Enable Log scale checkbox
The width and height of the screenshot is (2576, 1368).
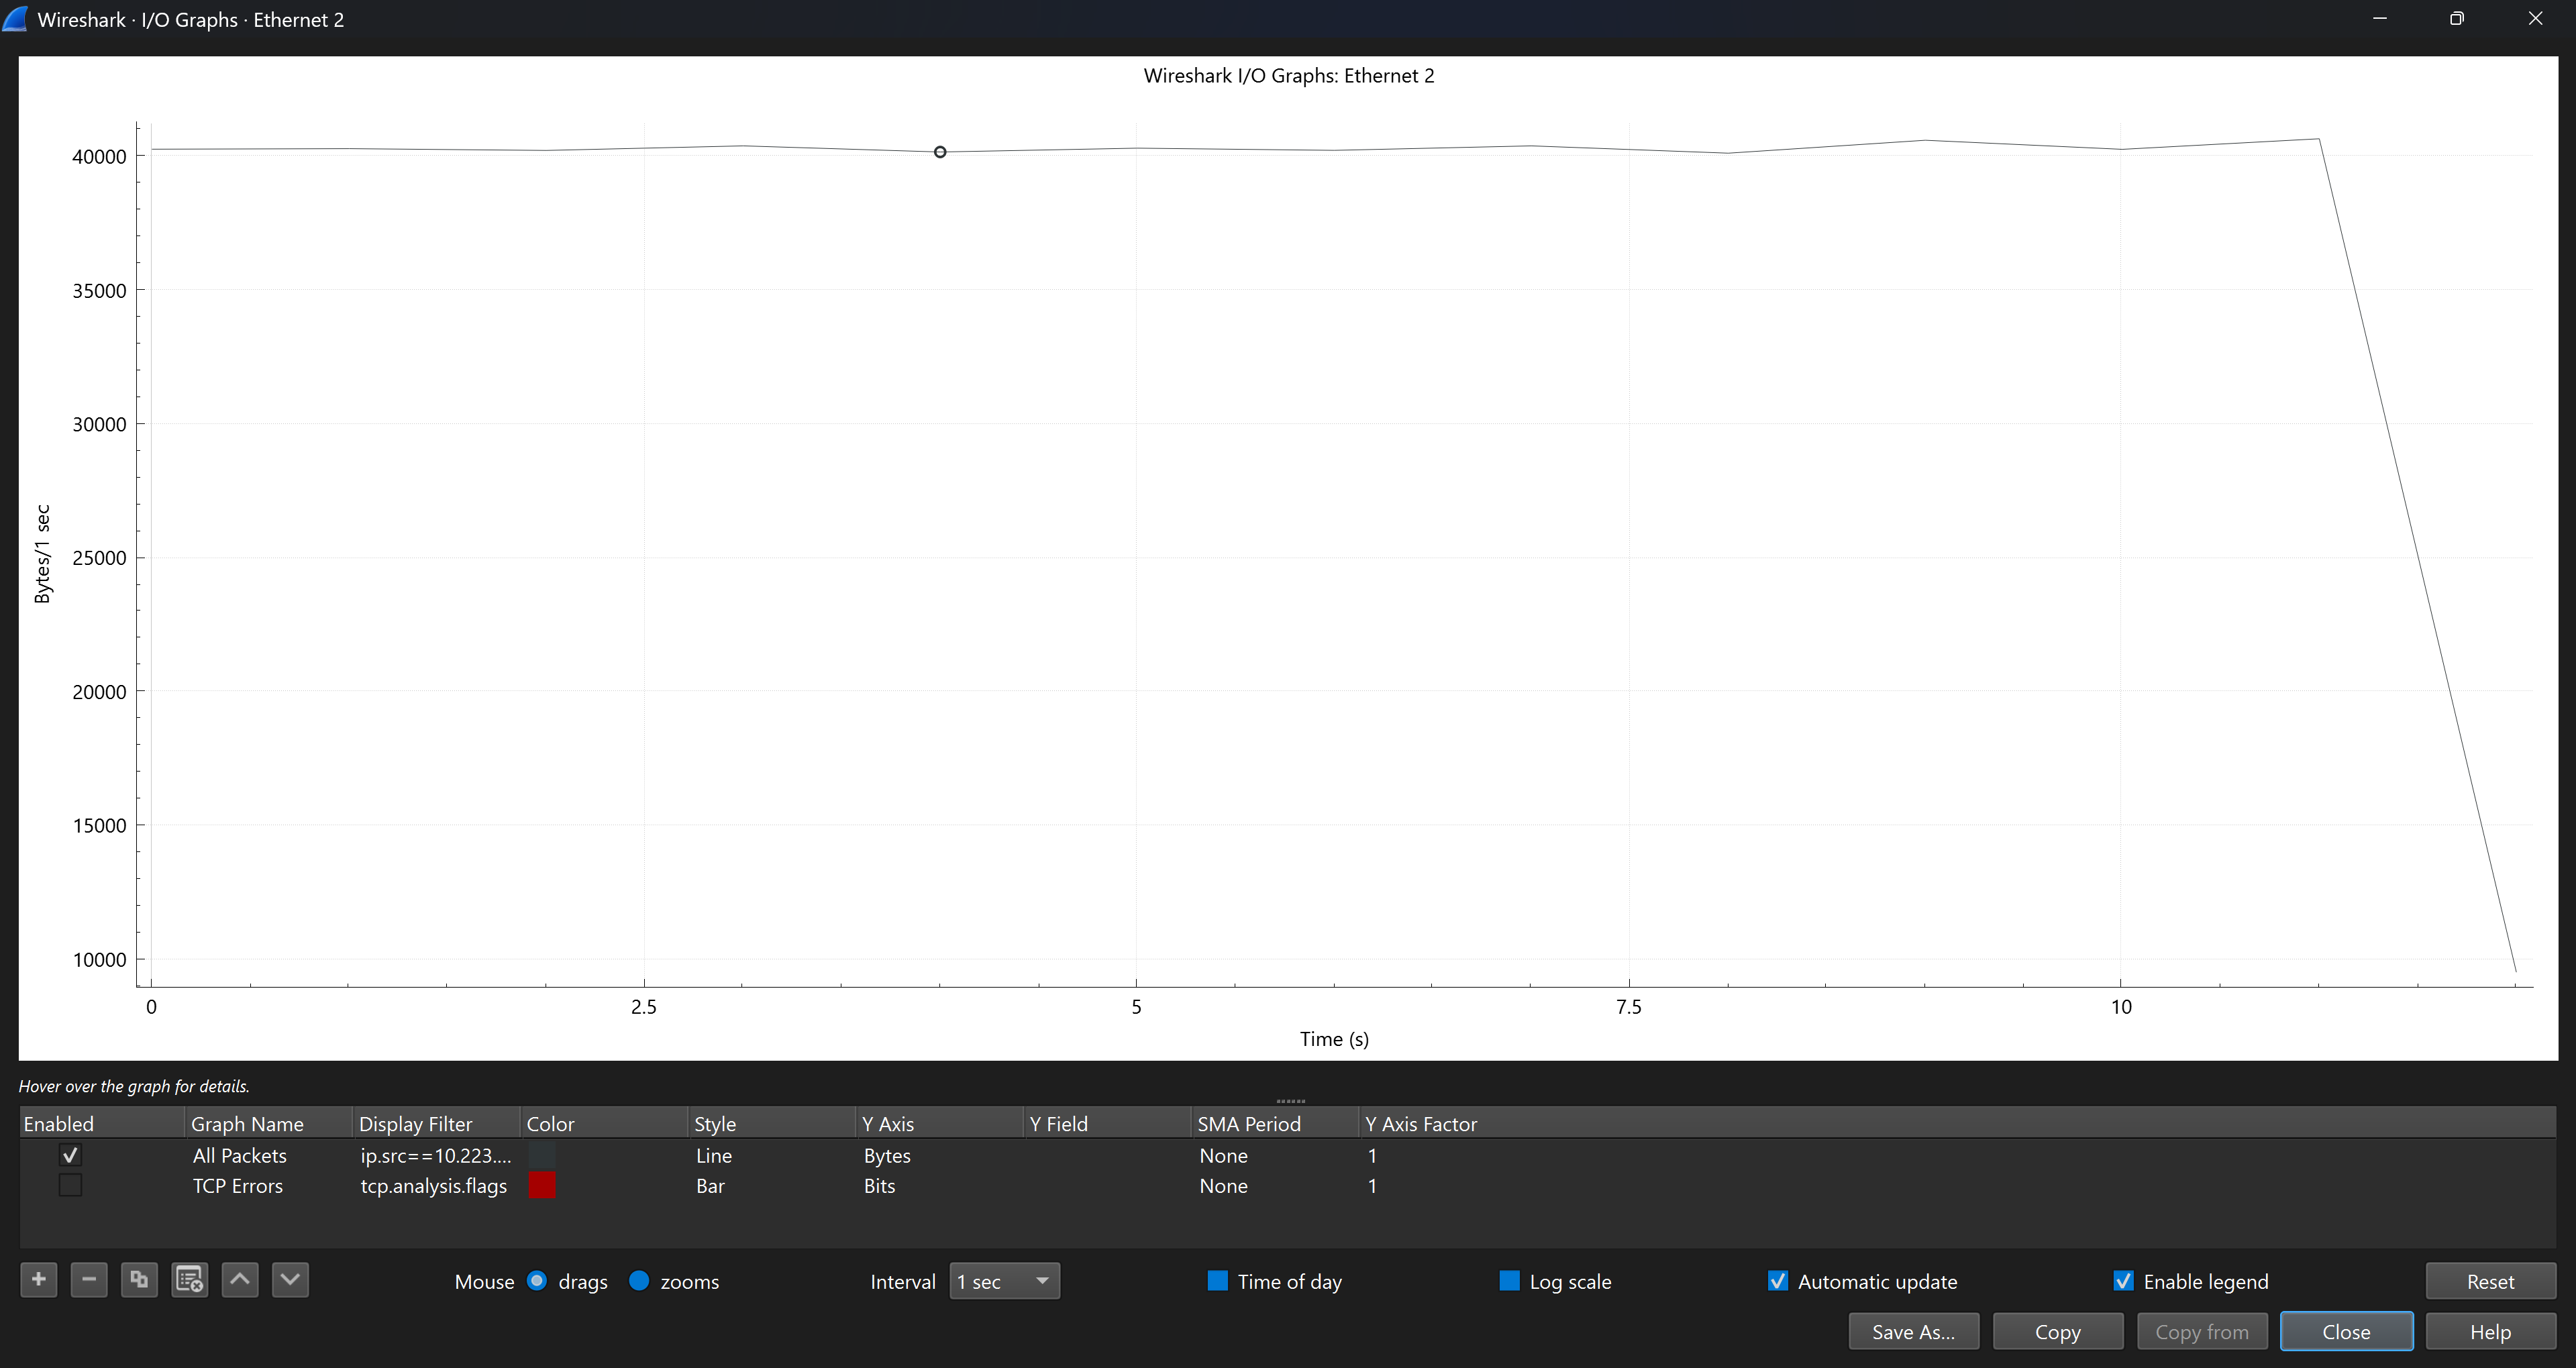click(x=1509, y=1281)
